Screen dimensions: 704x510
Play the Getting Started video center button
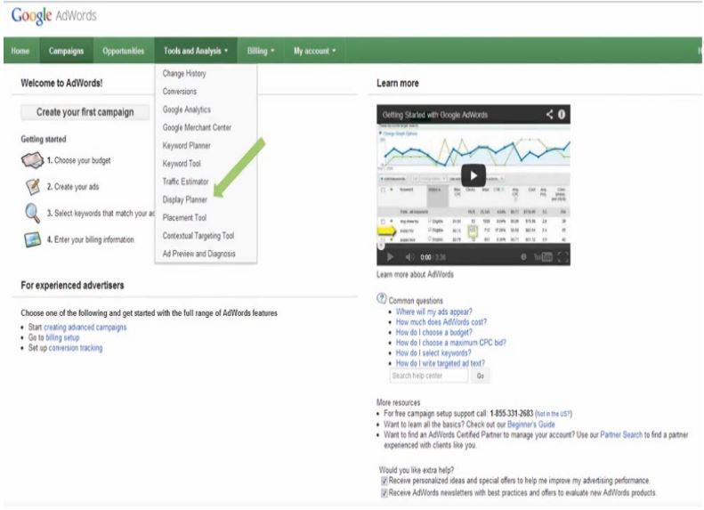click(473, 175)
